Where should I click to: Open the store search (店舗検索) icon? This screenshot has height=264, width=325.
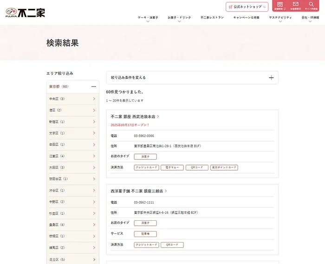click(x=280, y=6)
